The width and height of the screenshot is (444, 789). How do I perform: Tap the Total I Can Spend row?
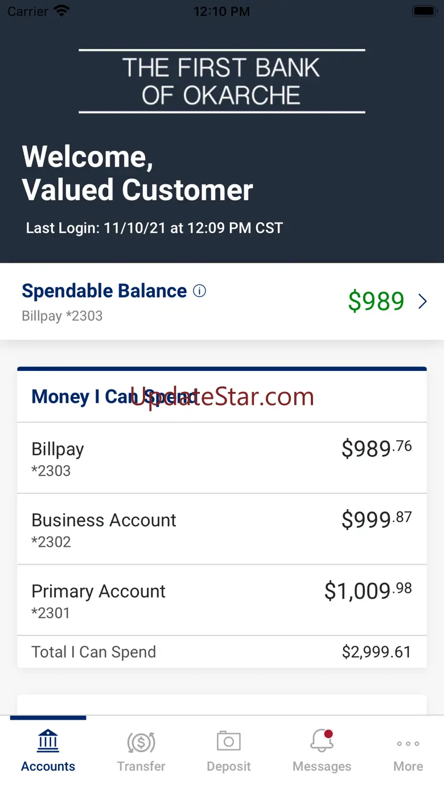[x=222, y=652]
